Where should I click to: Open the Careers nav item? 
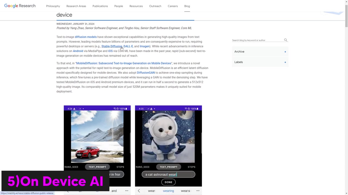tap(173, 6)
